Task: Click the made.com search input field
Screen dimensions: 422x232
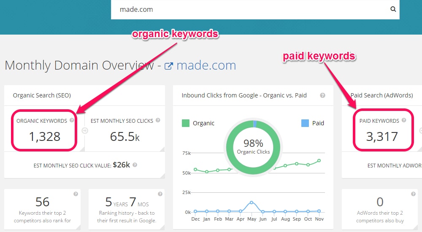Action: pos(255,9)
